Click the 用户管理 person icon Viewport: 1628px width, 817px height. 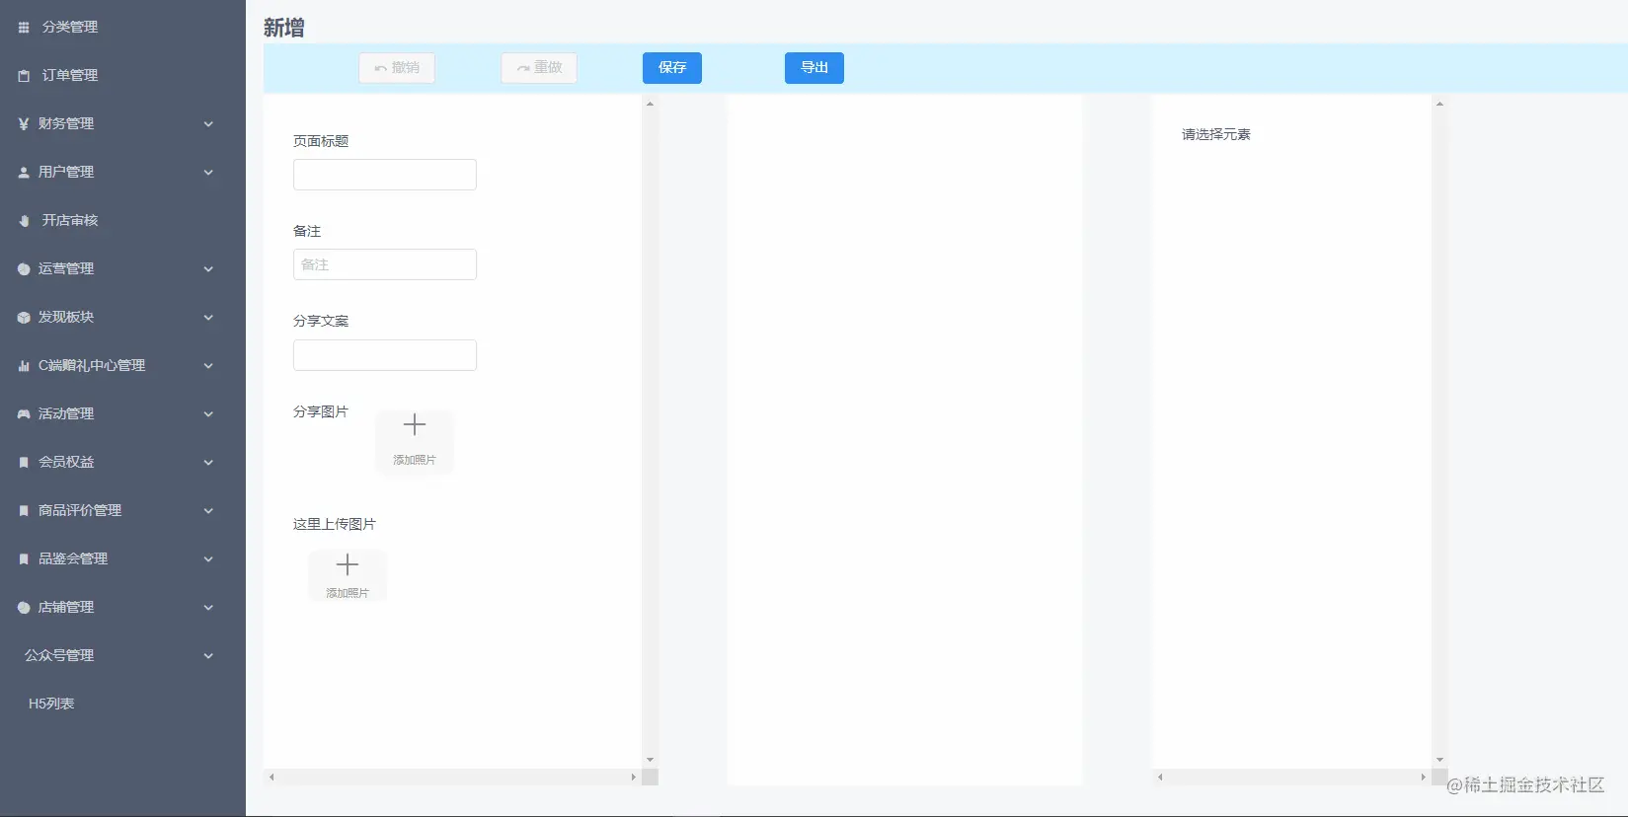point(24,173)
